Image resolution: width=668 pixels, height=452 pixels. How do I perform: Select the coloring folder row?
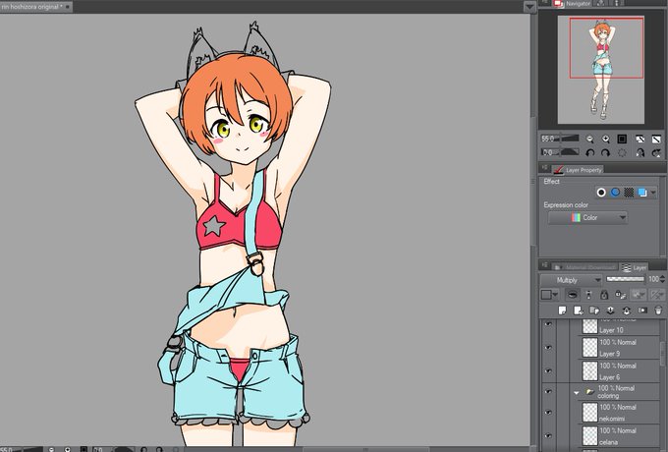[x=615, y=391]
